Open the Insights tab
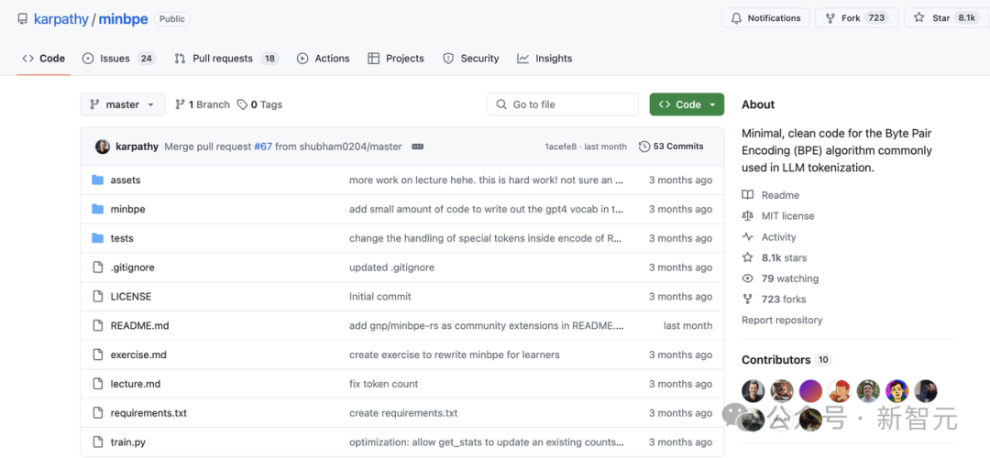 544,58
